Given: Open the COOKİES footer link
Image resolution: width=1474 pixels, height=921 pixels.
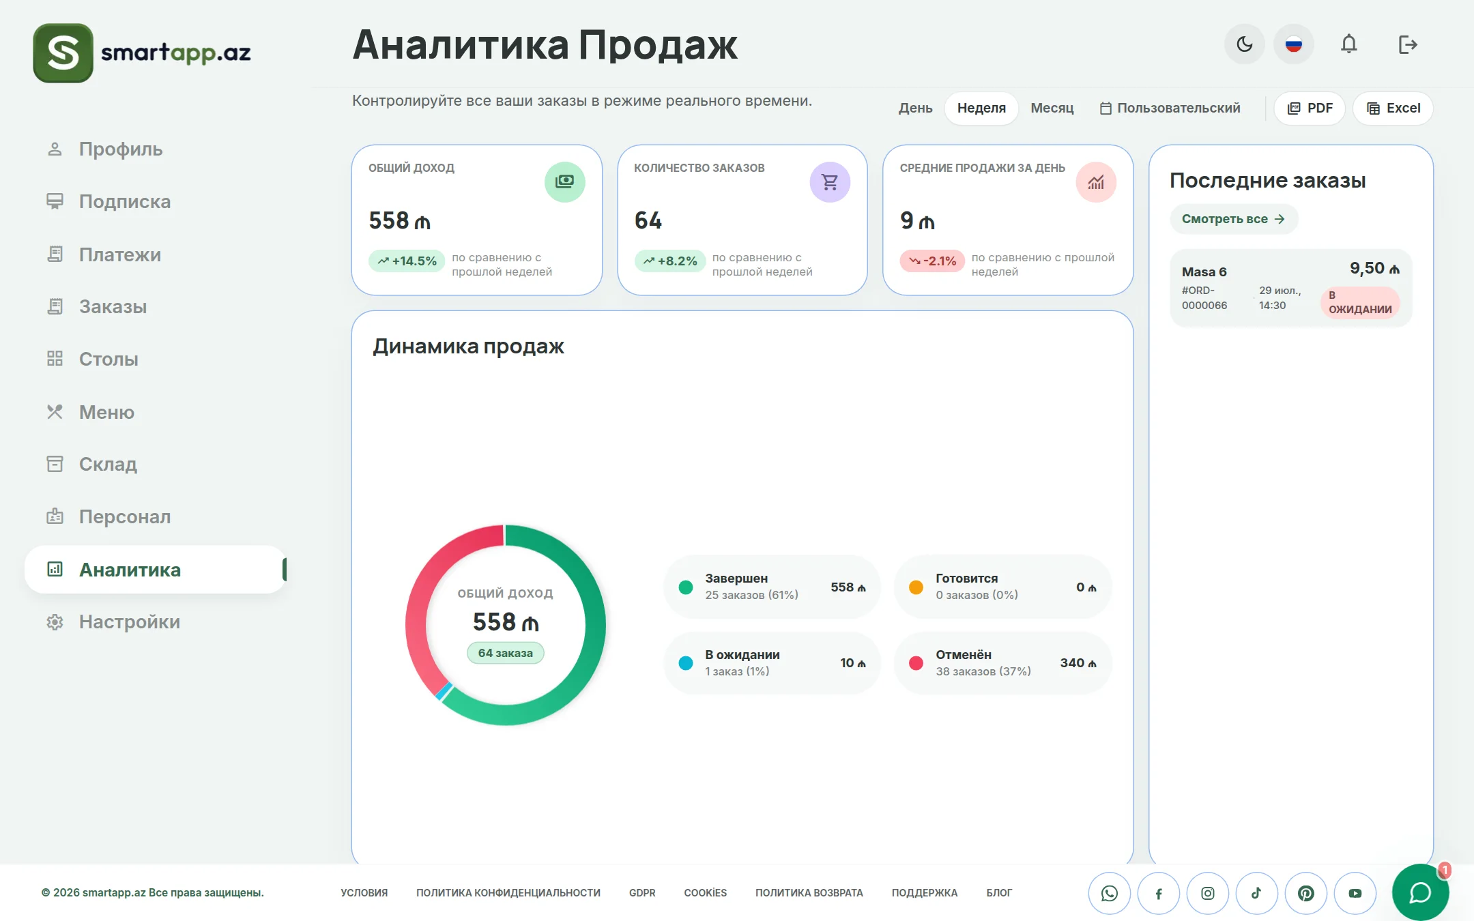Looking at the screenshot, I should [x=706, y=892].
